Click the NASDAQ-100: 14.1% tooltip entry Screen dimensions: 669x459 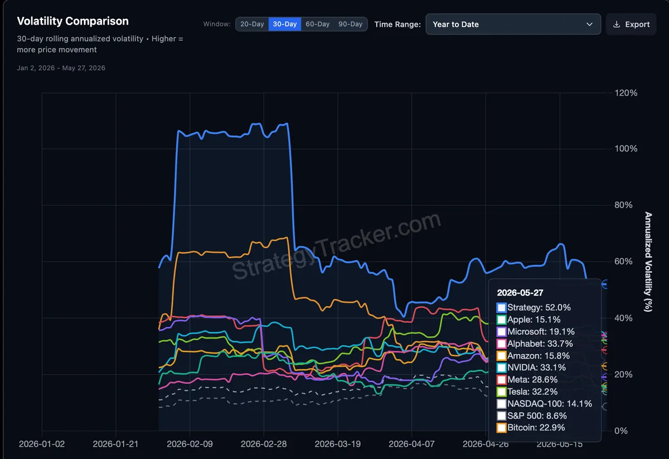[x=544, y=404]
